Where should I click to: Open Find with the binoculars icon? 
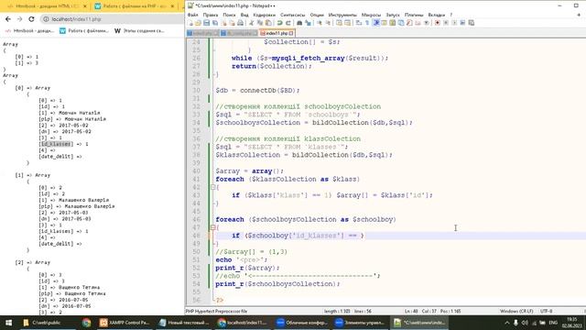click(299, 23)
